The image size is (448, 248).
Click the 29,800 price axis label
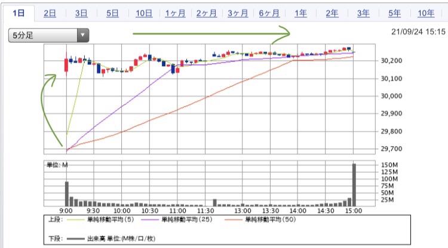[x=391, y=131]
